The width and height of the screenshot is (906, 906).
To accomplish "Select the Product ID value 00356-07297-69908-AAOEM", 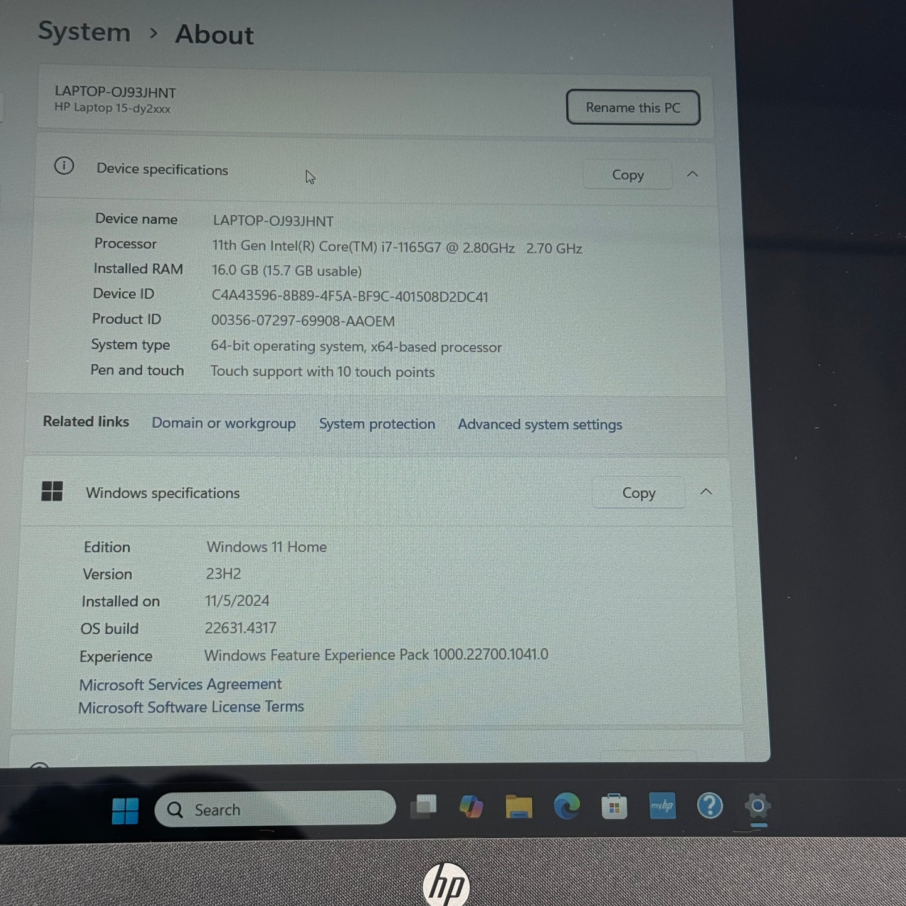I will 303,321.
